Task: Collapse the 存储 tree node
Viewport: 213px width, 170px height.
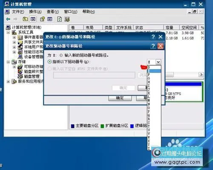Action: (x=8, y=62)
